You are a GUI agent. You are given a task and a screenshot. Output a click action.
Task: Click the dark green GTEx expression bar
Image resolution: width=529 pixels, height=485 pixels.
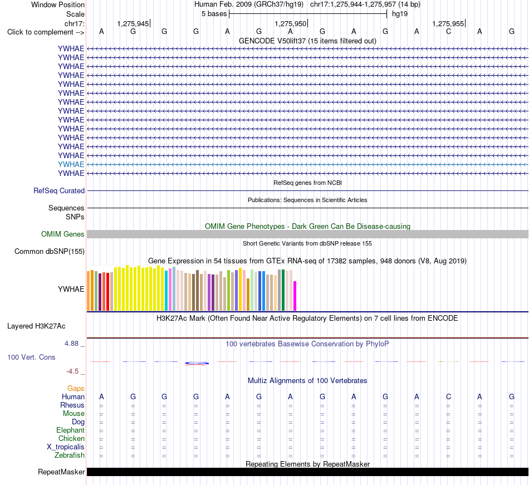283,290
